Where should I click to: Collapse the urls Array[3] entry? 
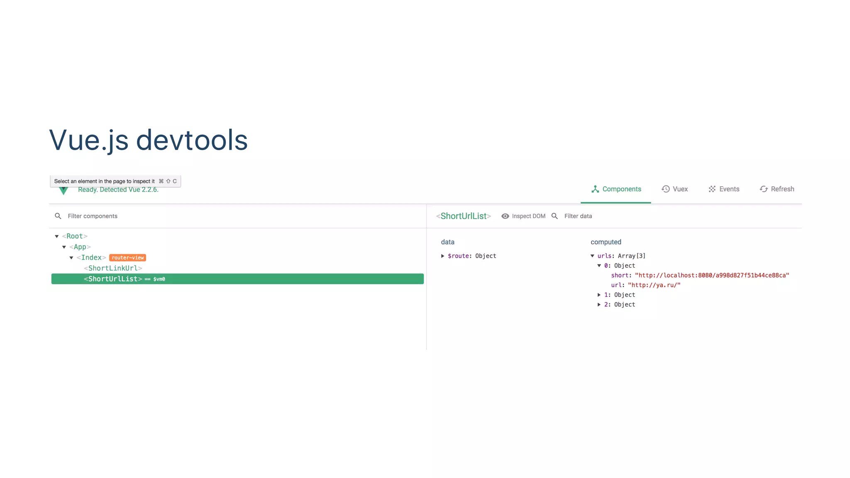(592, 256)
